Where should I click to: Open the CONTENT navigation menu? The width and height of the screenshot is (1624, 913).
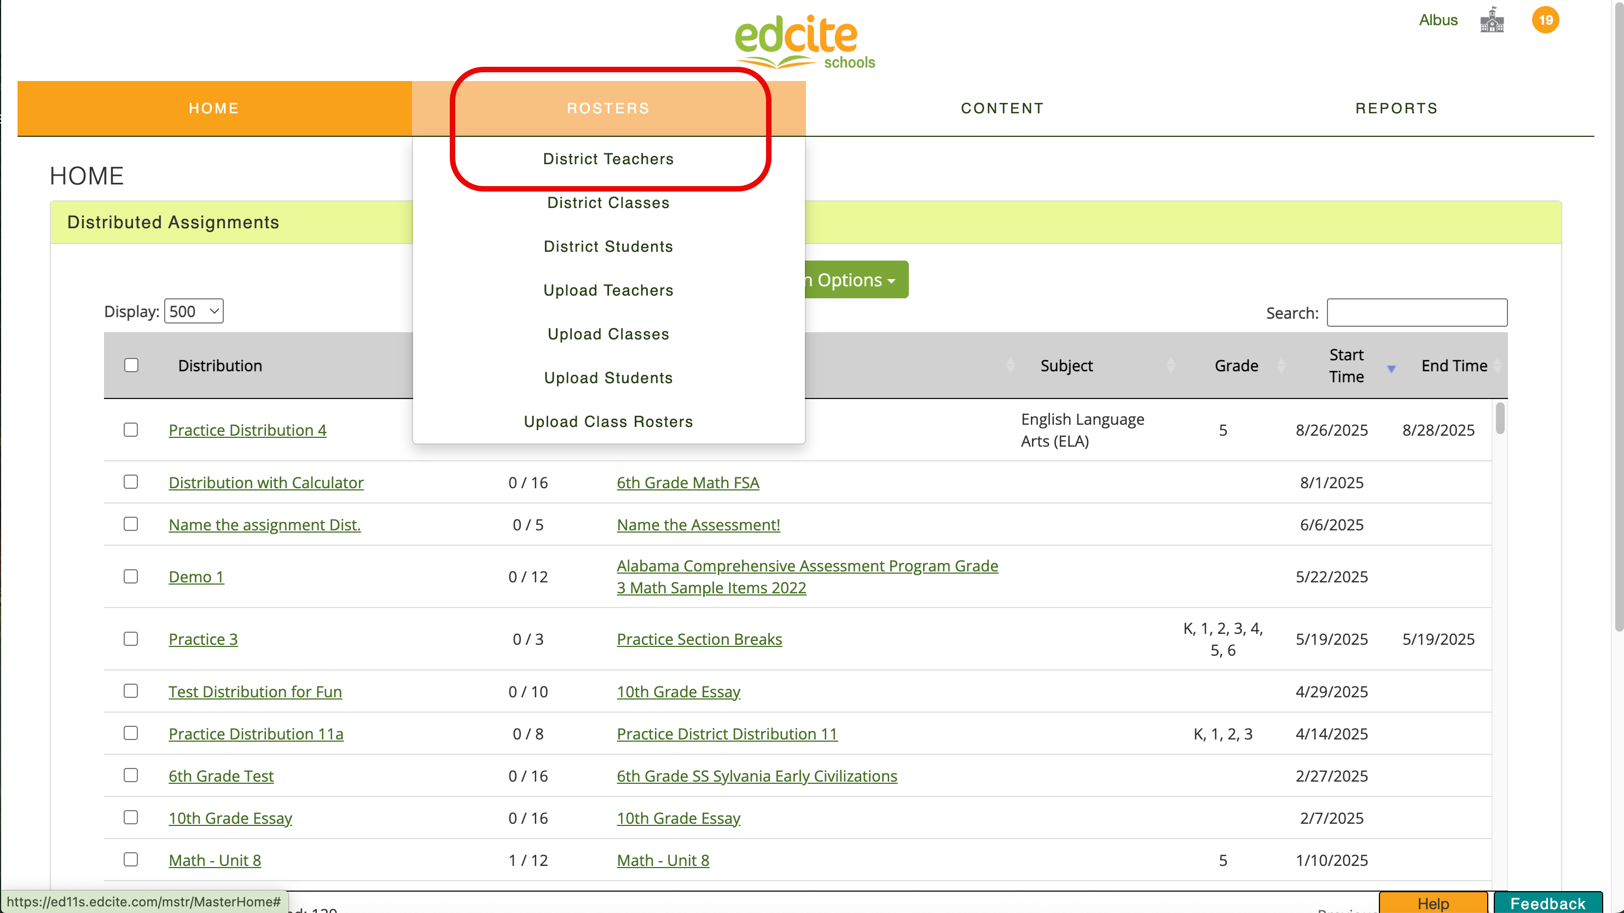[x=1002, y=108]
